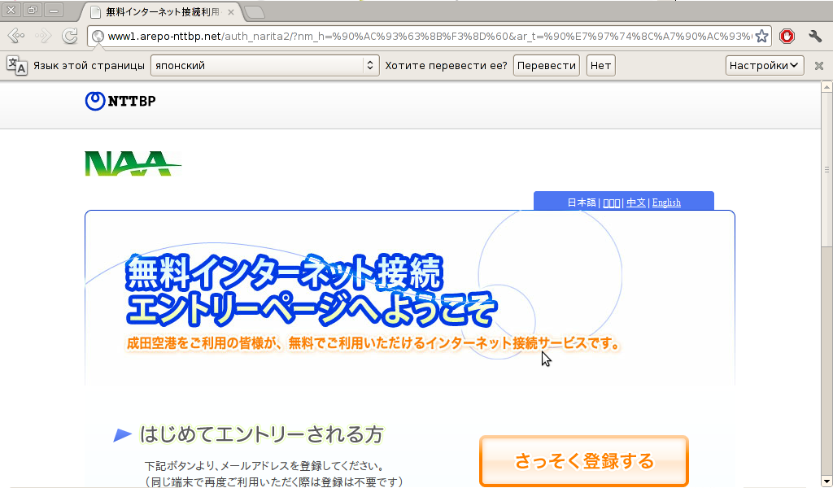Click the browser forward arrow button
This screenshot has height=488, width=833.
(x=43, y=36)
